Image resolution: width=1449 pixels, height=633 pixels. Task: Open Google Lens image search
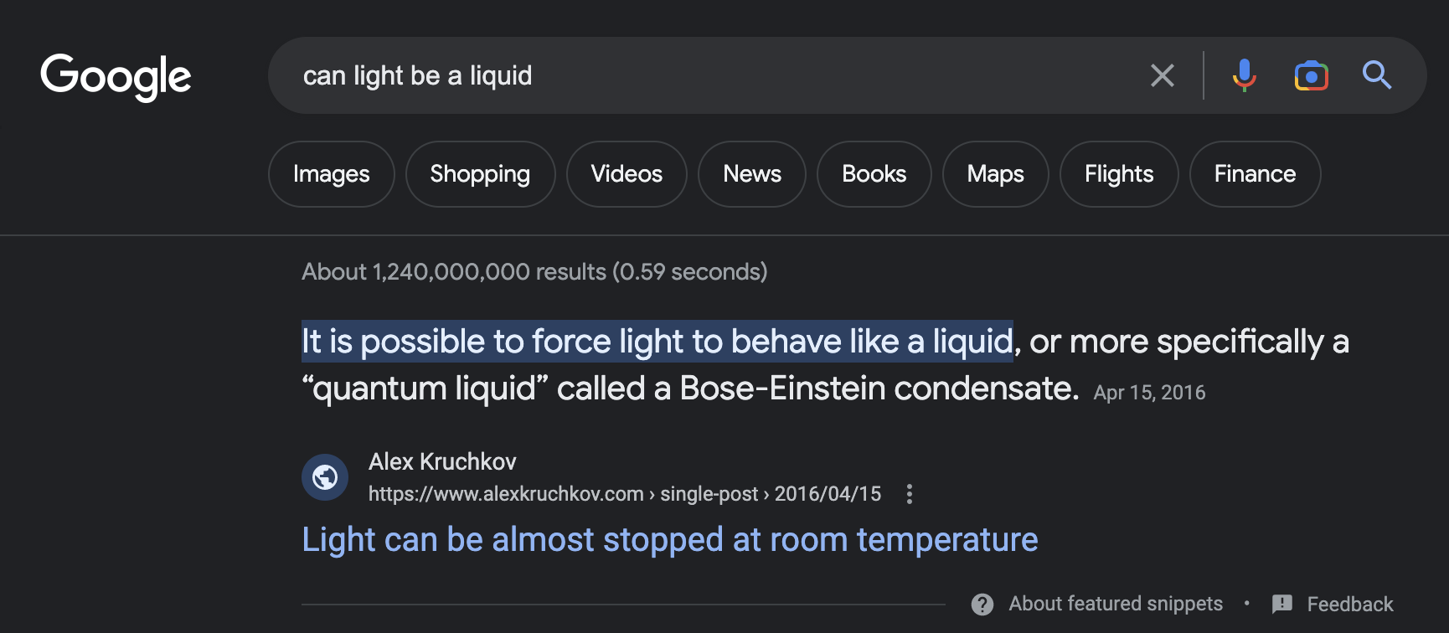click(x=1311, y=75)
